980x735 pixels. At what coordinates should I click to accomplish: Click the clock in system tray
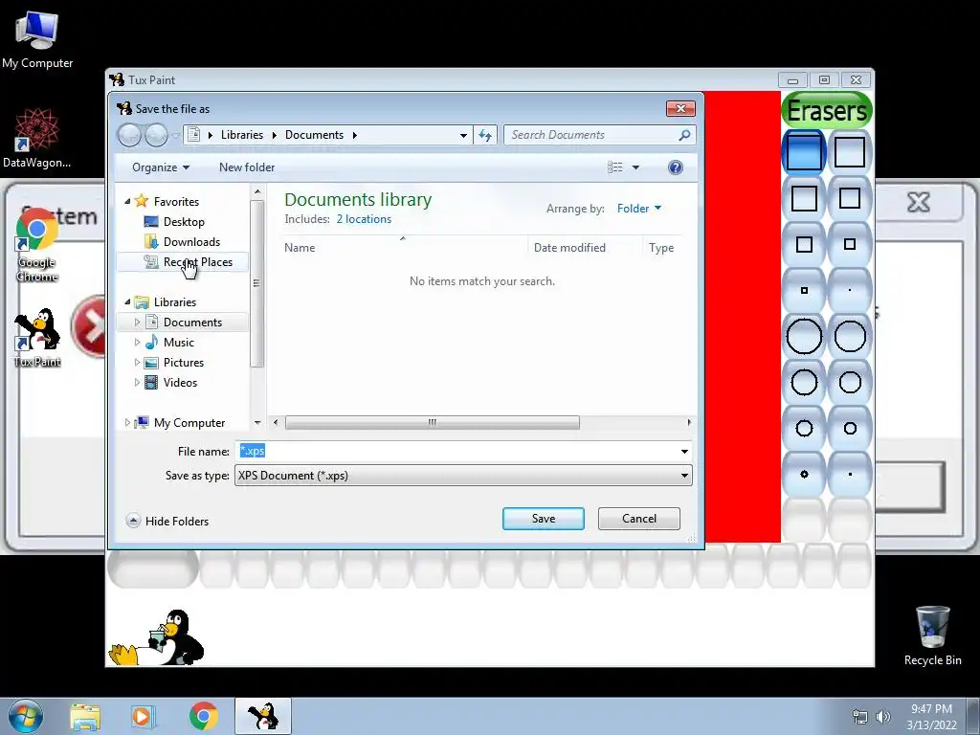pos(931,717)
